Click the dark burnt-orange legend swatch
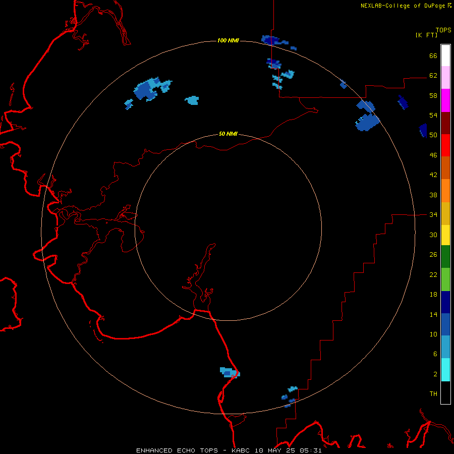The image size is (454, 454). (x=445, y=168)
